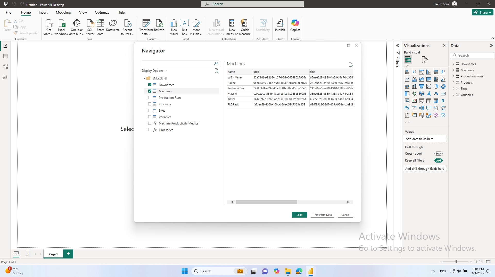Open DAX query view in left sidebar
This screenshot has width=495, height=277.
5,77
